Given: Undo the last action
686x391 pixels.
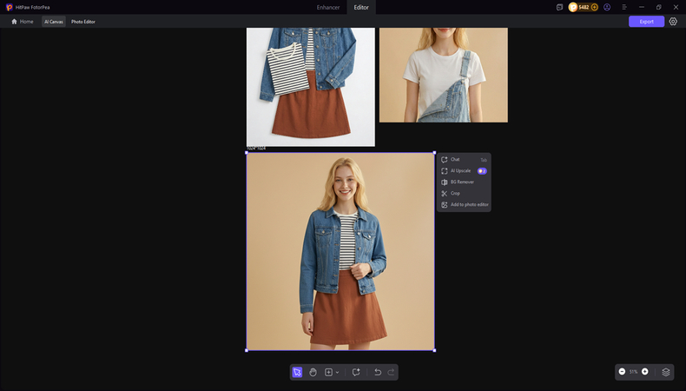Looking at the screenshot, I should pyautogui.click(x=378, y=372).
